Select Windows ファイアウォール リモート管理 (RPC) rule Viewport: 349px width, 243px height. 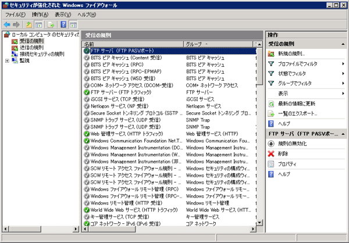pyautogui.click(x=170, y=190)
